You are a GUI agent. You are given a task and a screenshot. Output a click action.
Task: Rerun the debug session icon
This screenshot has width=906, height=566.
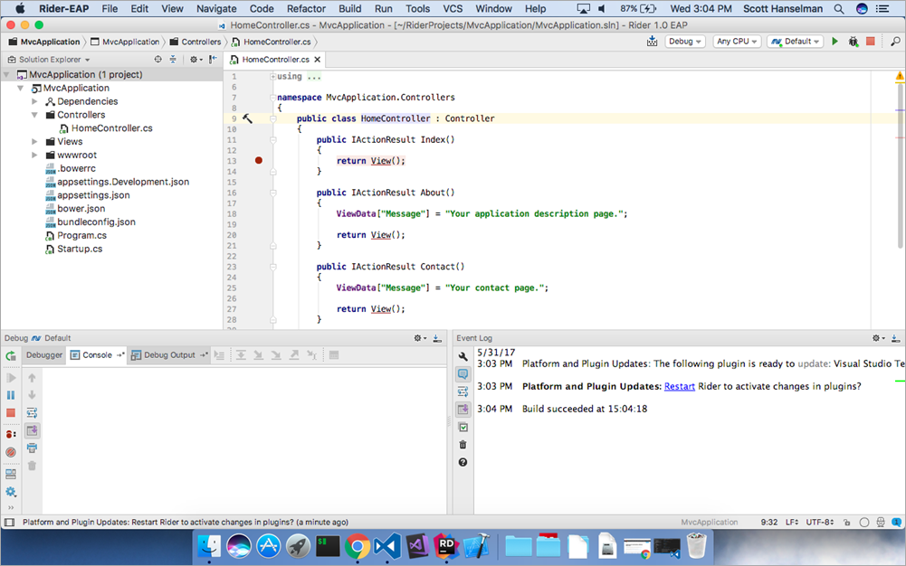pos(10,356)
